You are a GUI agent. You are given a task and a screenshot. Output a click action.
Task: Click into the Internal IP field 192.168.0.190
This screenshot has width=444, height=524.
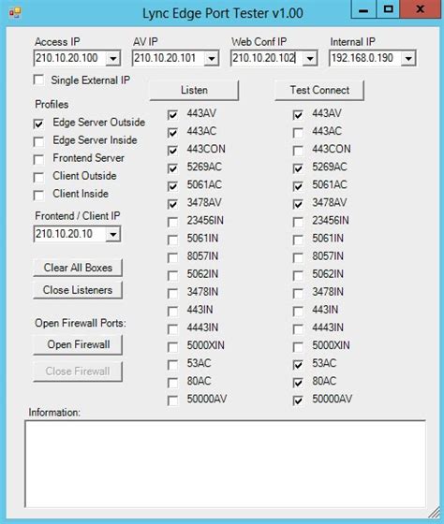[365, 58]
